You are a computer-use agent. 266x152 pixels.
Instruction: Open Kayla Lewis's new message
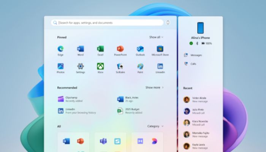click(x=195, y=146)
